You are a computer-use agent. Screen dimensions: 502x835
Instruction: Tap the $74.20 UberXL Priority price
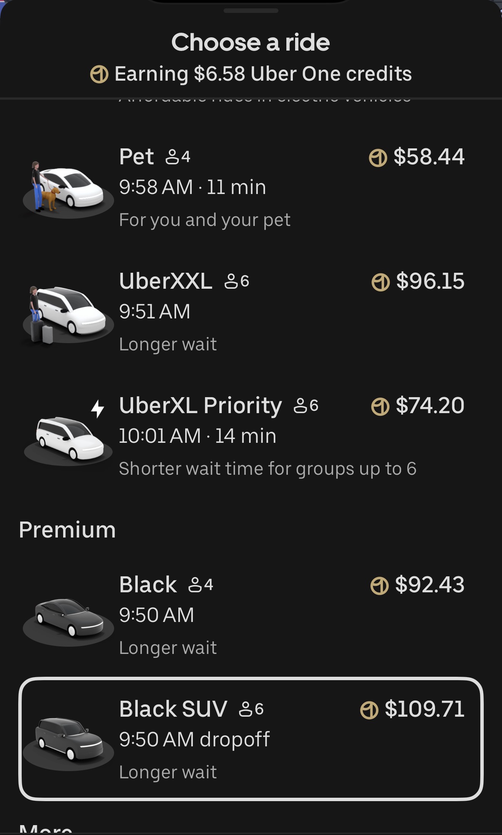coord(430,406)
